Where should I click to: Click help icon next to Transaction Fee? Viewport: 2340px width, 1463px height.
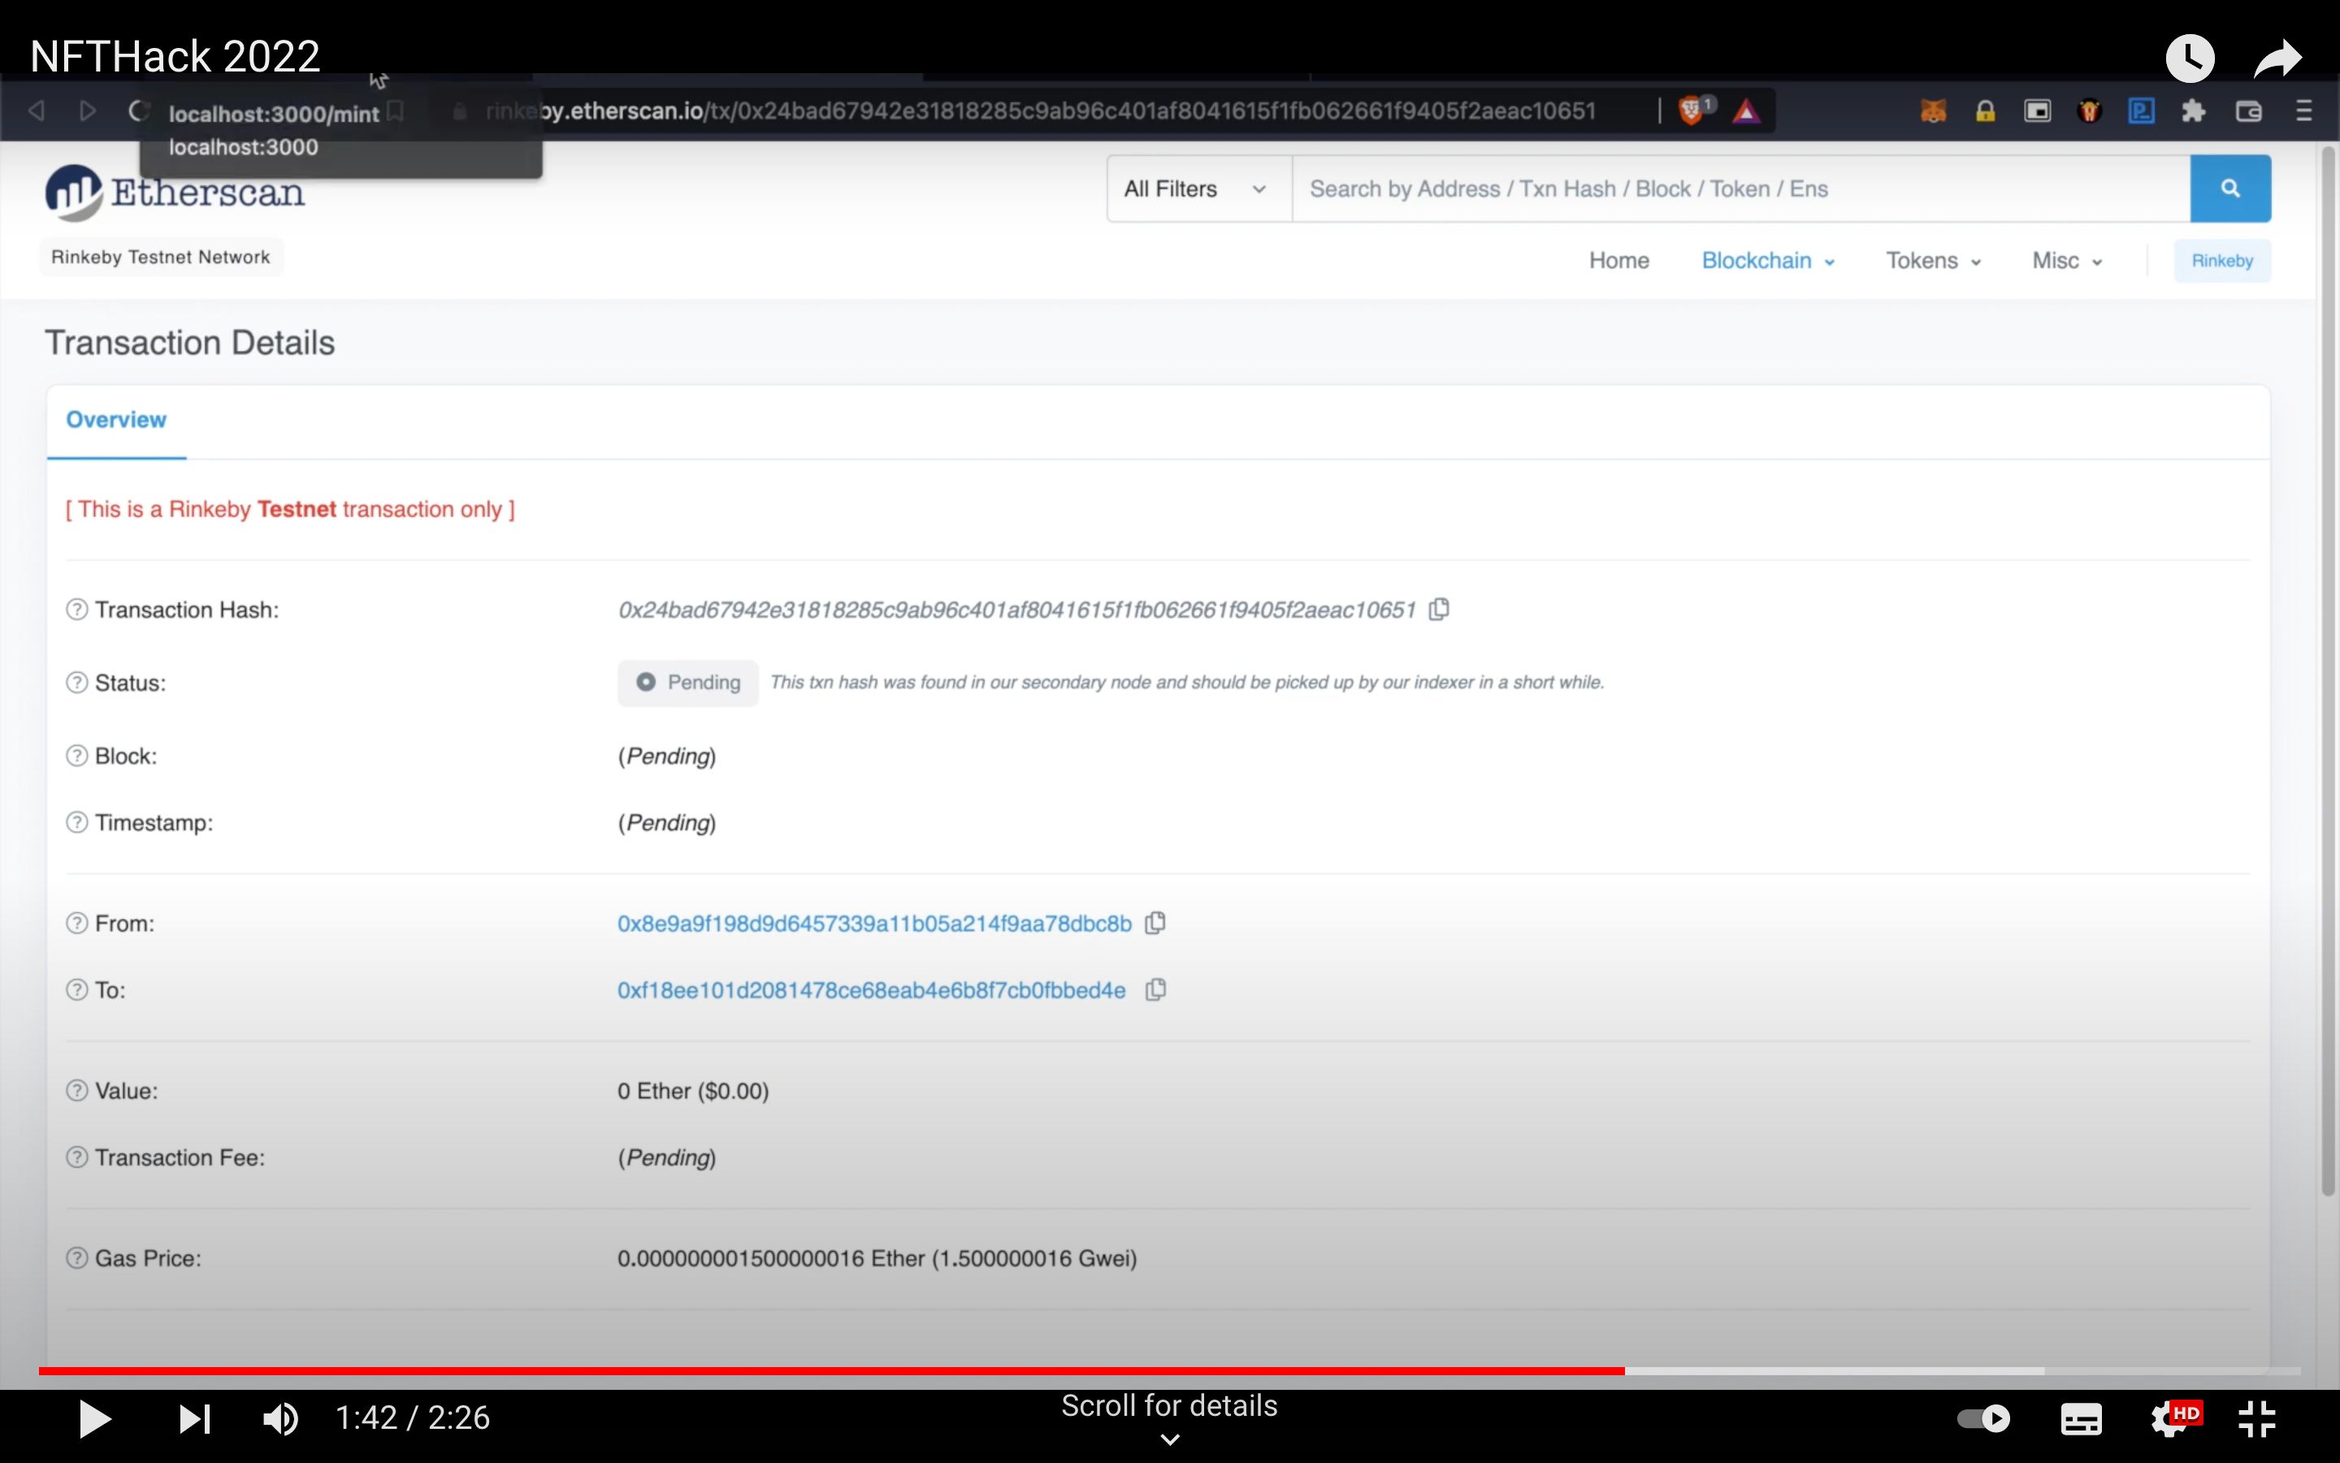pyautogui.click(x=76, y=1157)
